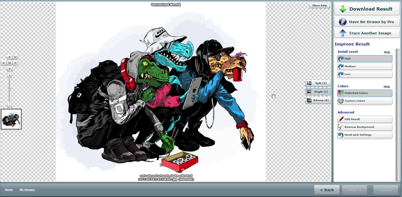402x197 pixels.
Task: Open Remove Background tool
Action: point(365,127)
